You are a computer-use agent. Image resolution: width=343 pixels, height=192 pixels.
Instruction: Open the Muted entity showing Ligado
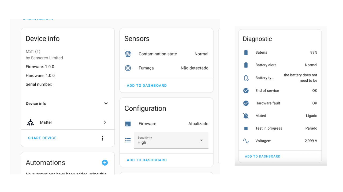click(x=280, y=116)
